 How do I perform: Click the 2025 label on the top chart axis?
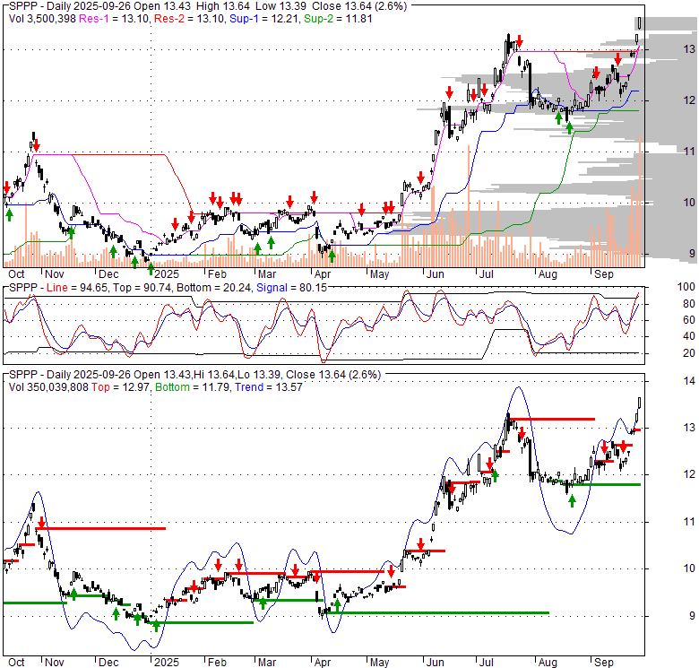pyautogui.click(x=167, y=274)
